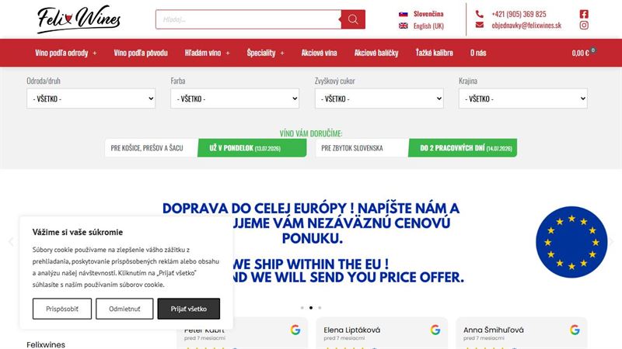Open the Instagram profile icon

[584, 26]
